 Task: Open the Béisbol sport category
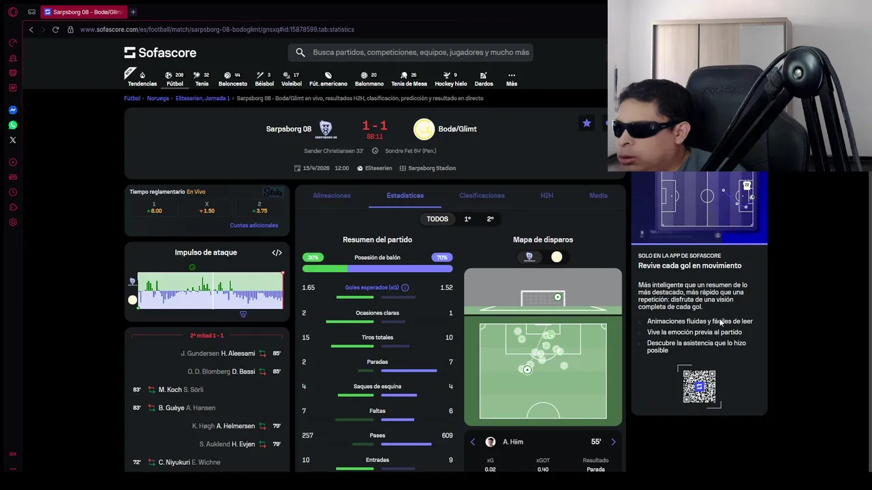(264, 79)
